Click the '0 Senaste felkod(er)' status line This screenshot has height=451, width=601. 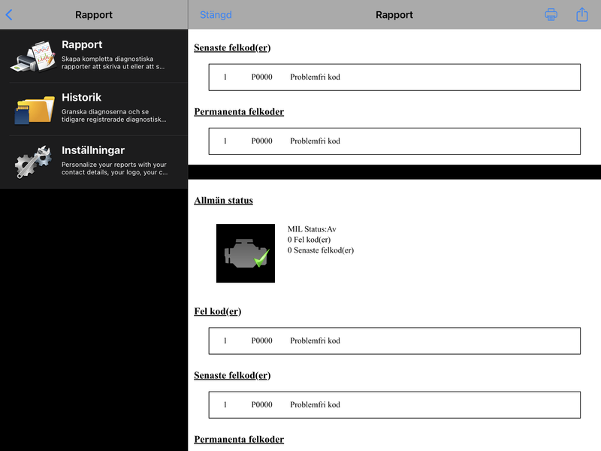(x=321, y=250)
